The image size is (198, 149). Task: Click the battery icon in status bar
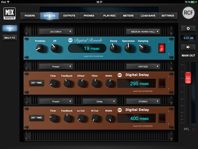click(193, 2)
